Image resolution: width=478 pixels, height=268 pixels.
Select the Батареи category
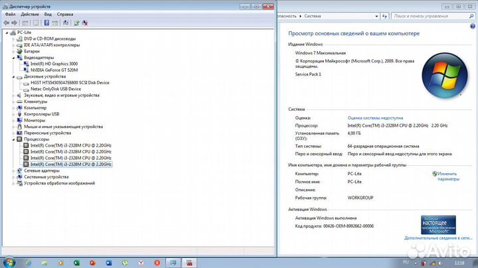[32, 51]
